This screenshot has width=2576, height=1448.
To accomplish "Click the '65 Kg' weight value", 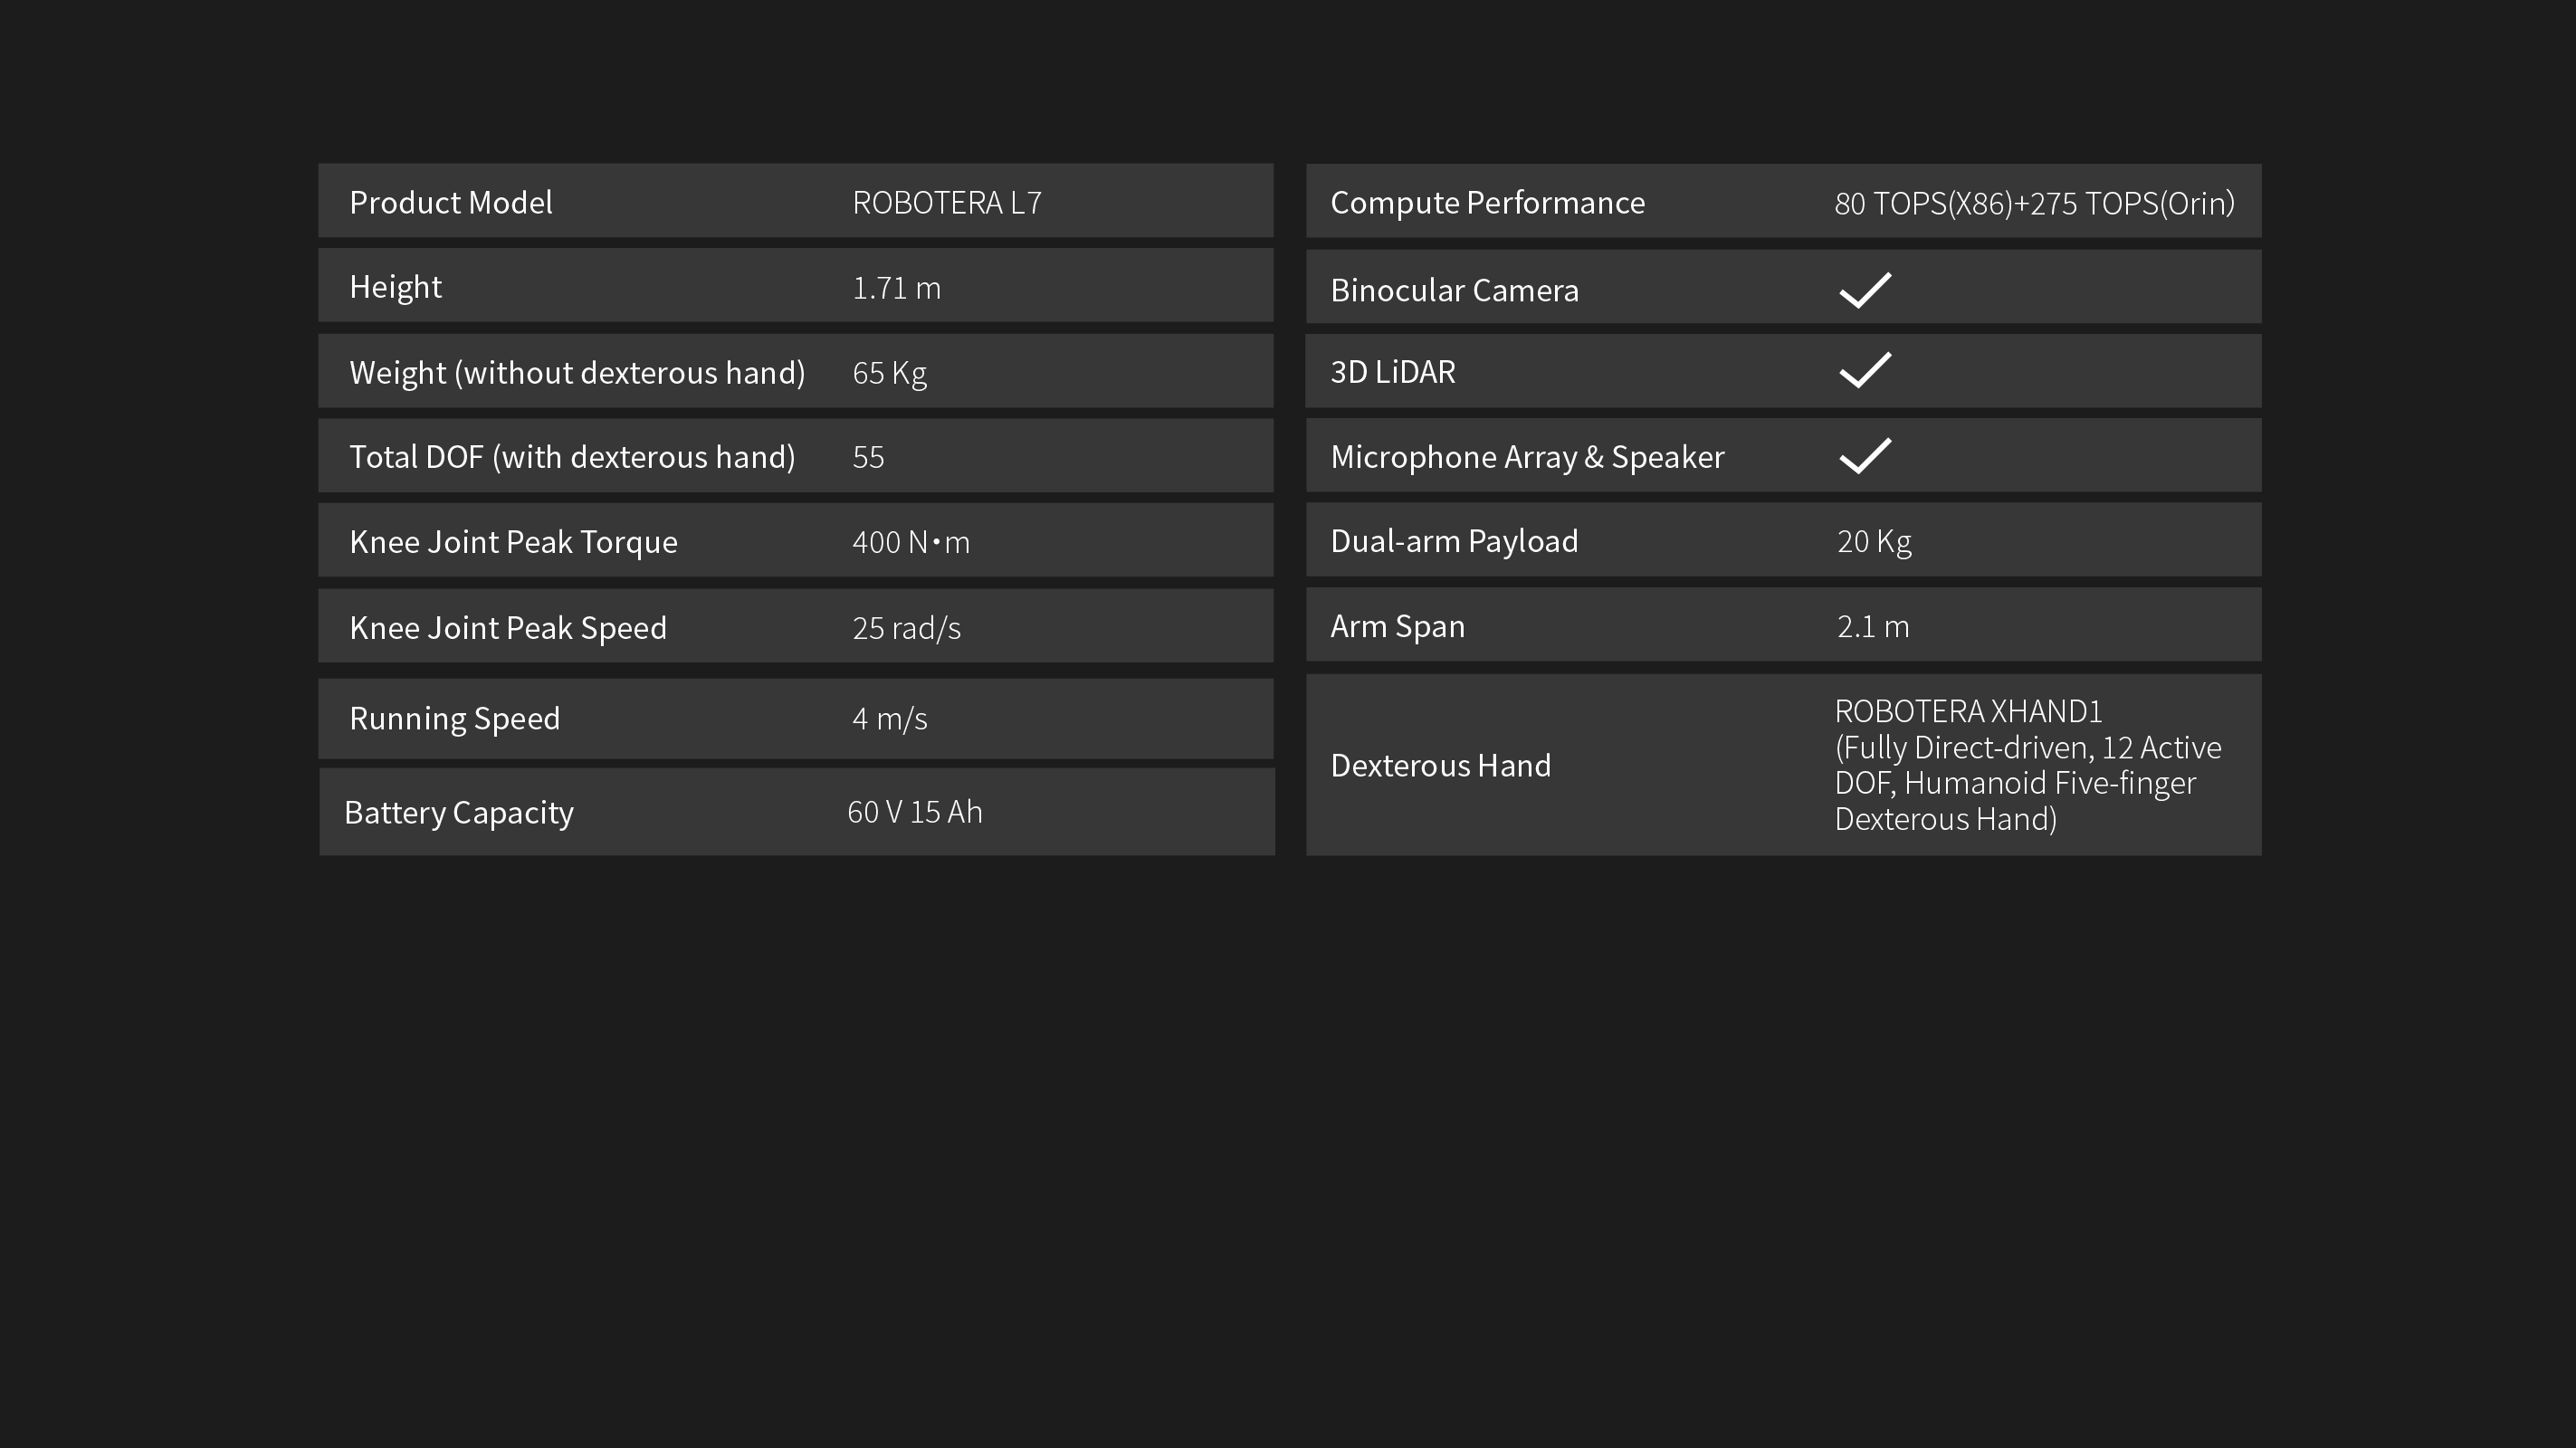I will pyautogui.click(x=889, y=373).
